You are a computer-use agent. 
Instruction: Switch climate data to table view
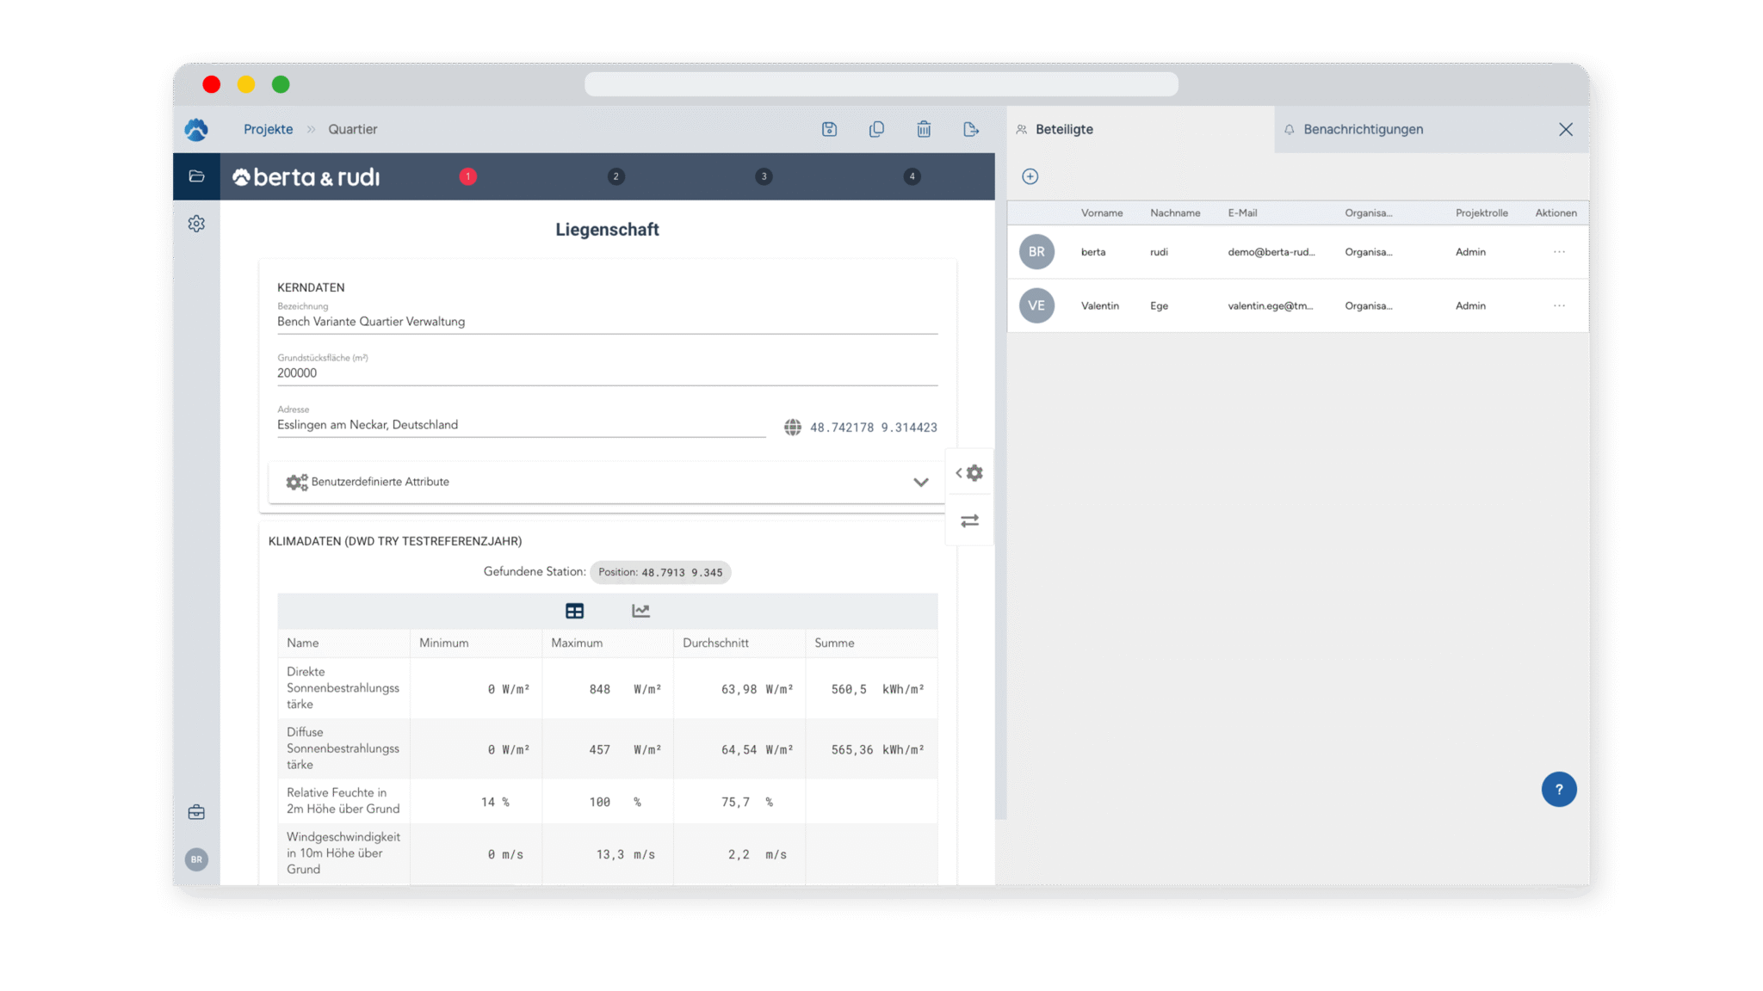tap(574, 611)
